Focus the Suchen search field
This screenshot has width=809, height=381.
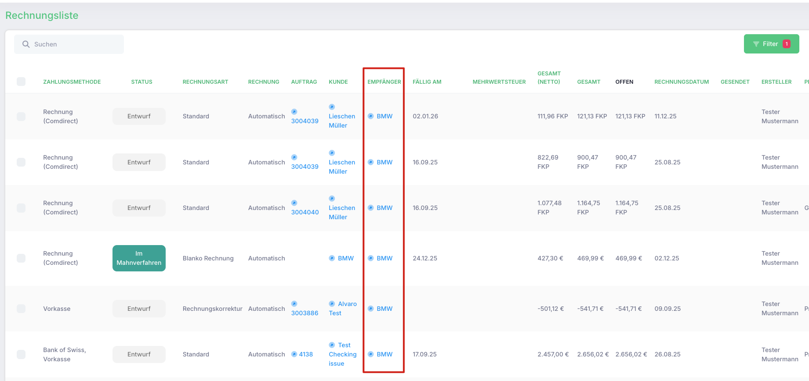[69, 44]
